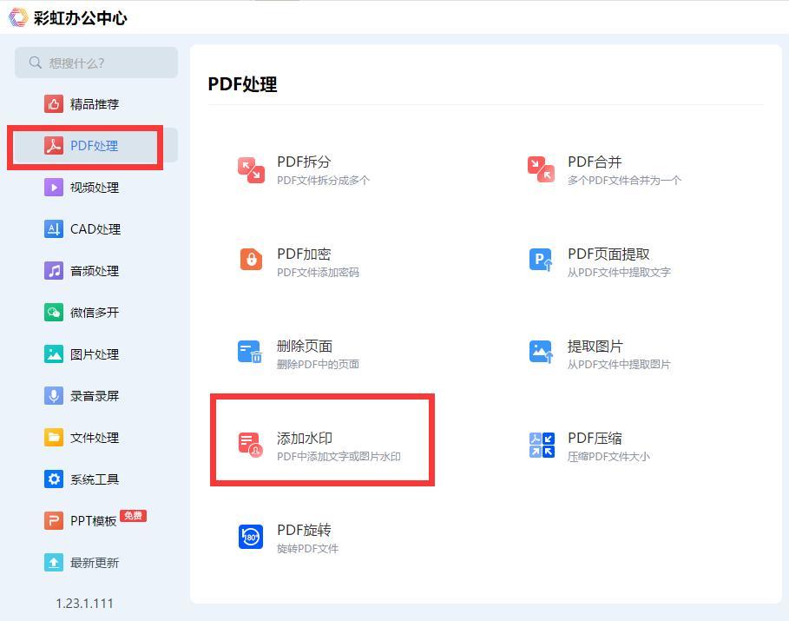This screenshot has height=621, width=789.
Task: Click the red 添加水印 stamp icon
Action: pyautogui.click(x=251, y=444)
